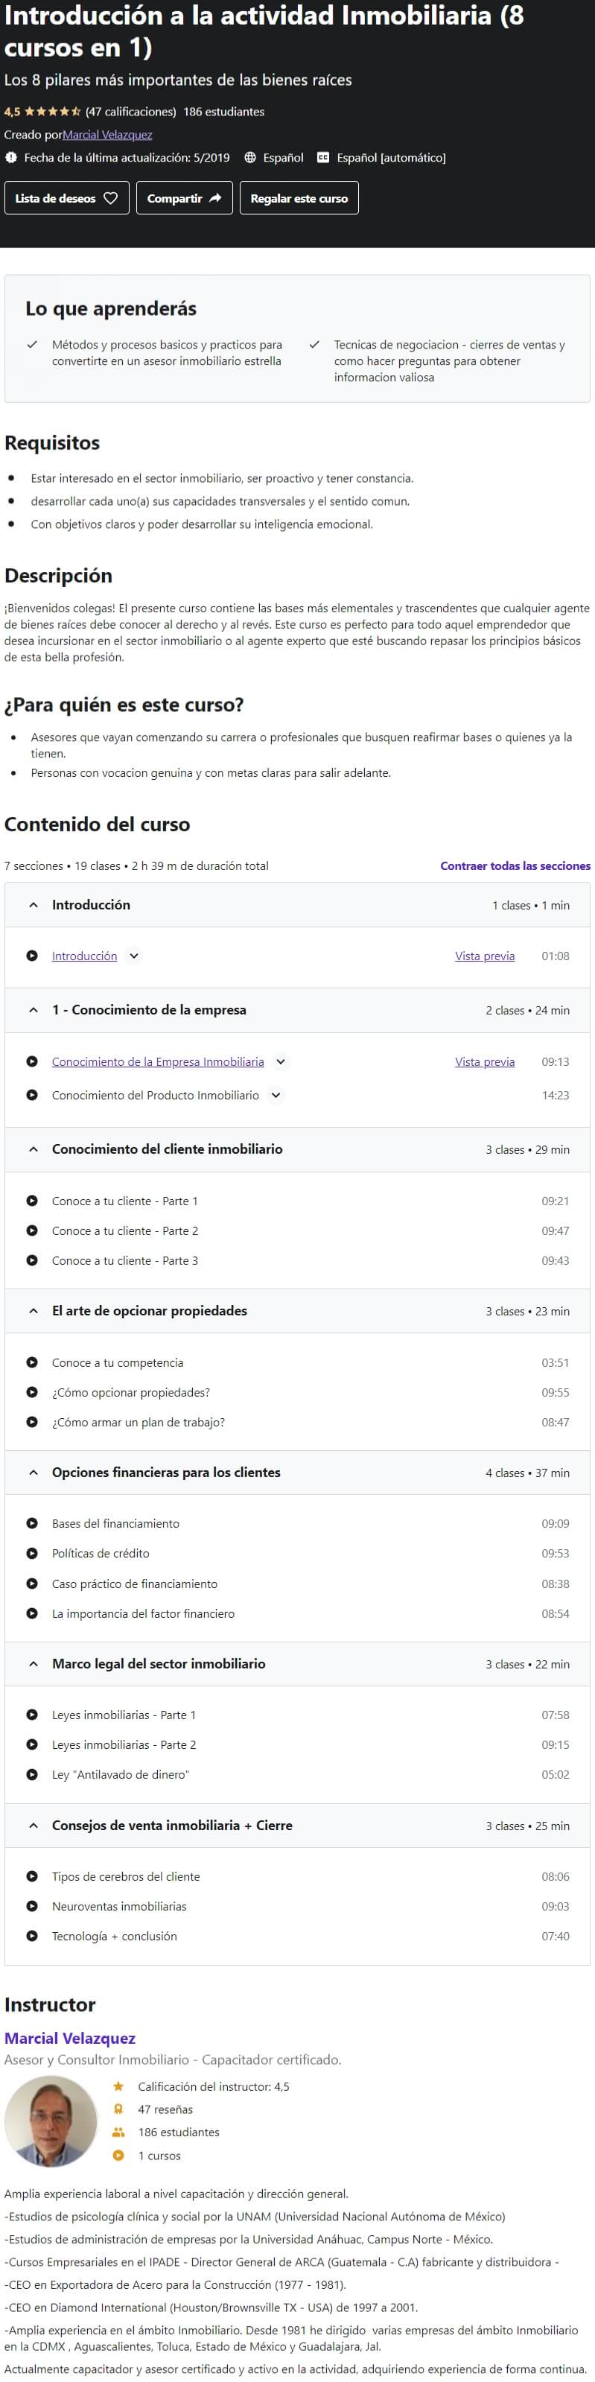Open Vista previa for Conocimiento de la Empresa
This screenshot has height=2382, width=595.
(485, 1061)
